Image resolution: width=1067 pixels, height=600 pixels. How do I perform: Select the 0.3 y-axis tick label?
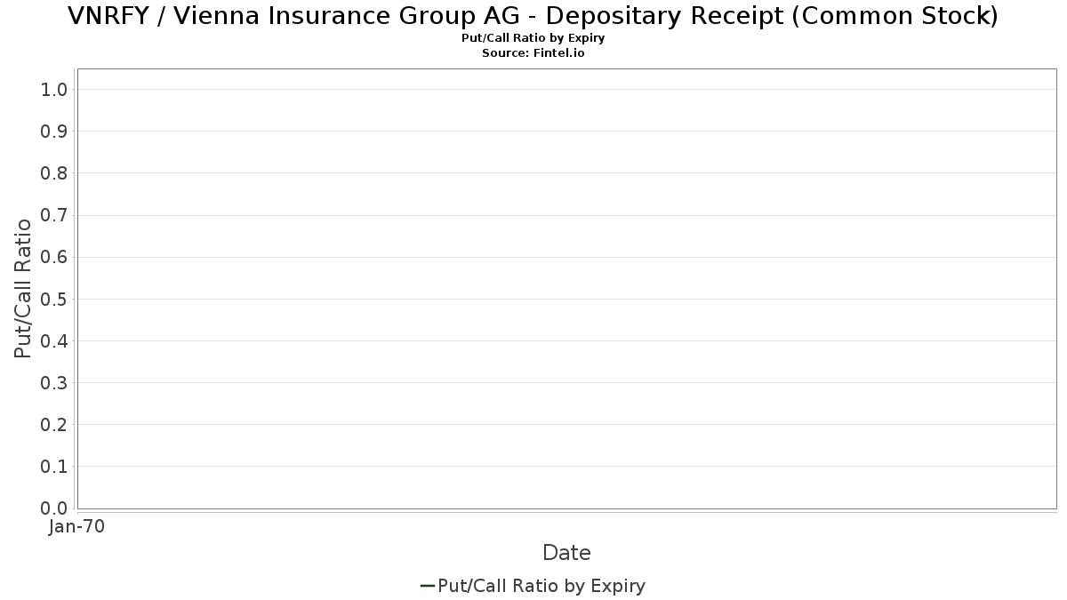[x=55, y=383]
